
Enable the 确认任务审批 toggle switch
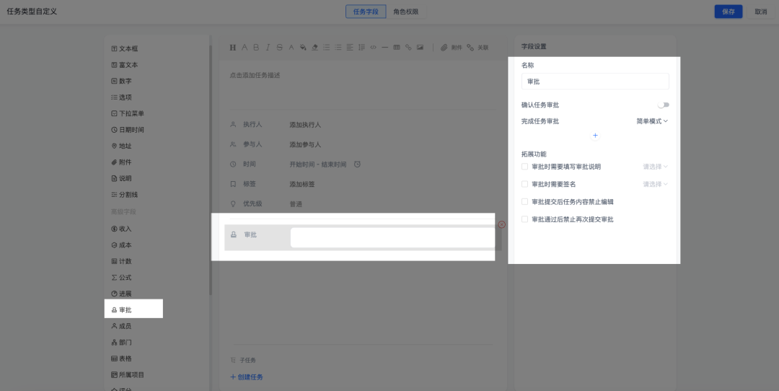point(663,105)
